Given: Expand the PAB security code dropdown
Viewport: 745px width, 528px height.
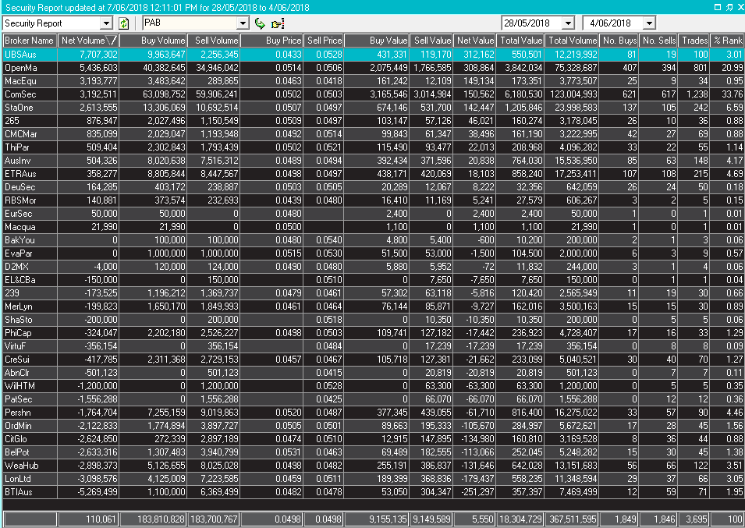Looking at the screenshot, I should coord(243,23).
